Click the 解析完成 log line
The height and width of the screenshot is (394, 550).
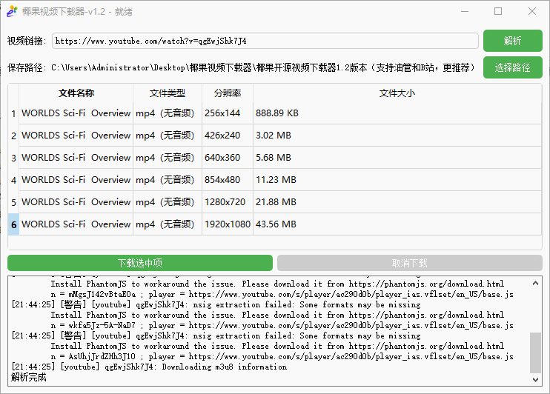[28, 378]
